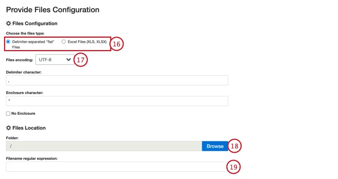Click into the Delimiter character field
The image size is (338, 179).
click(x=117, y=81)
